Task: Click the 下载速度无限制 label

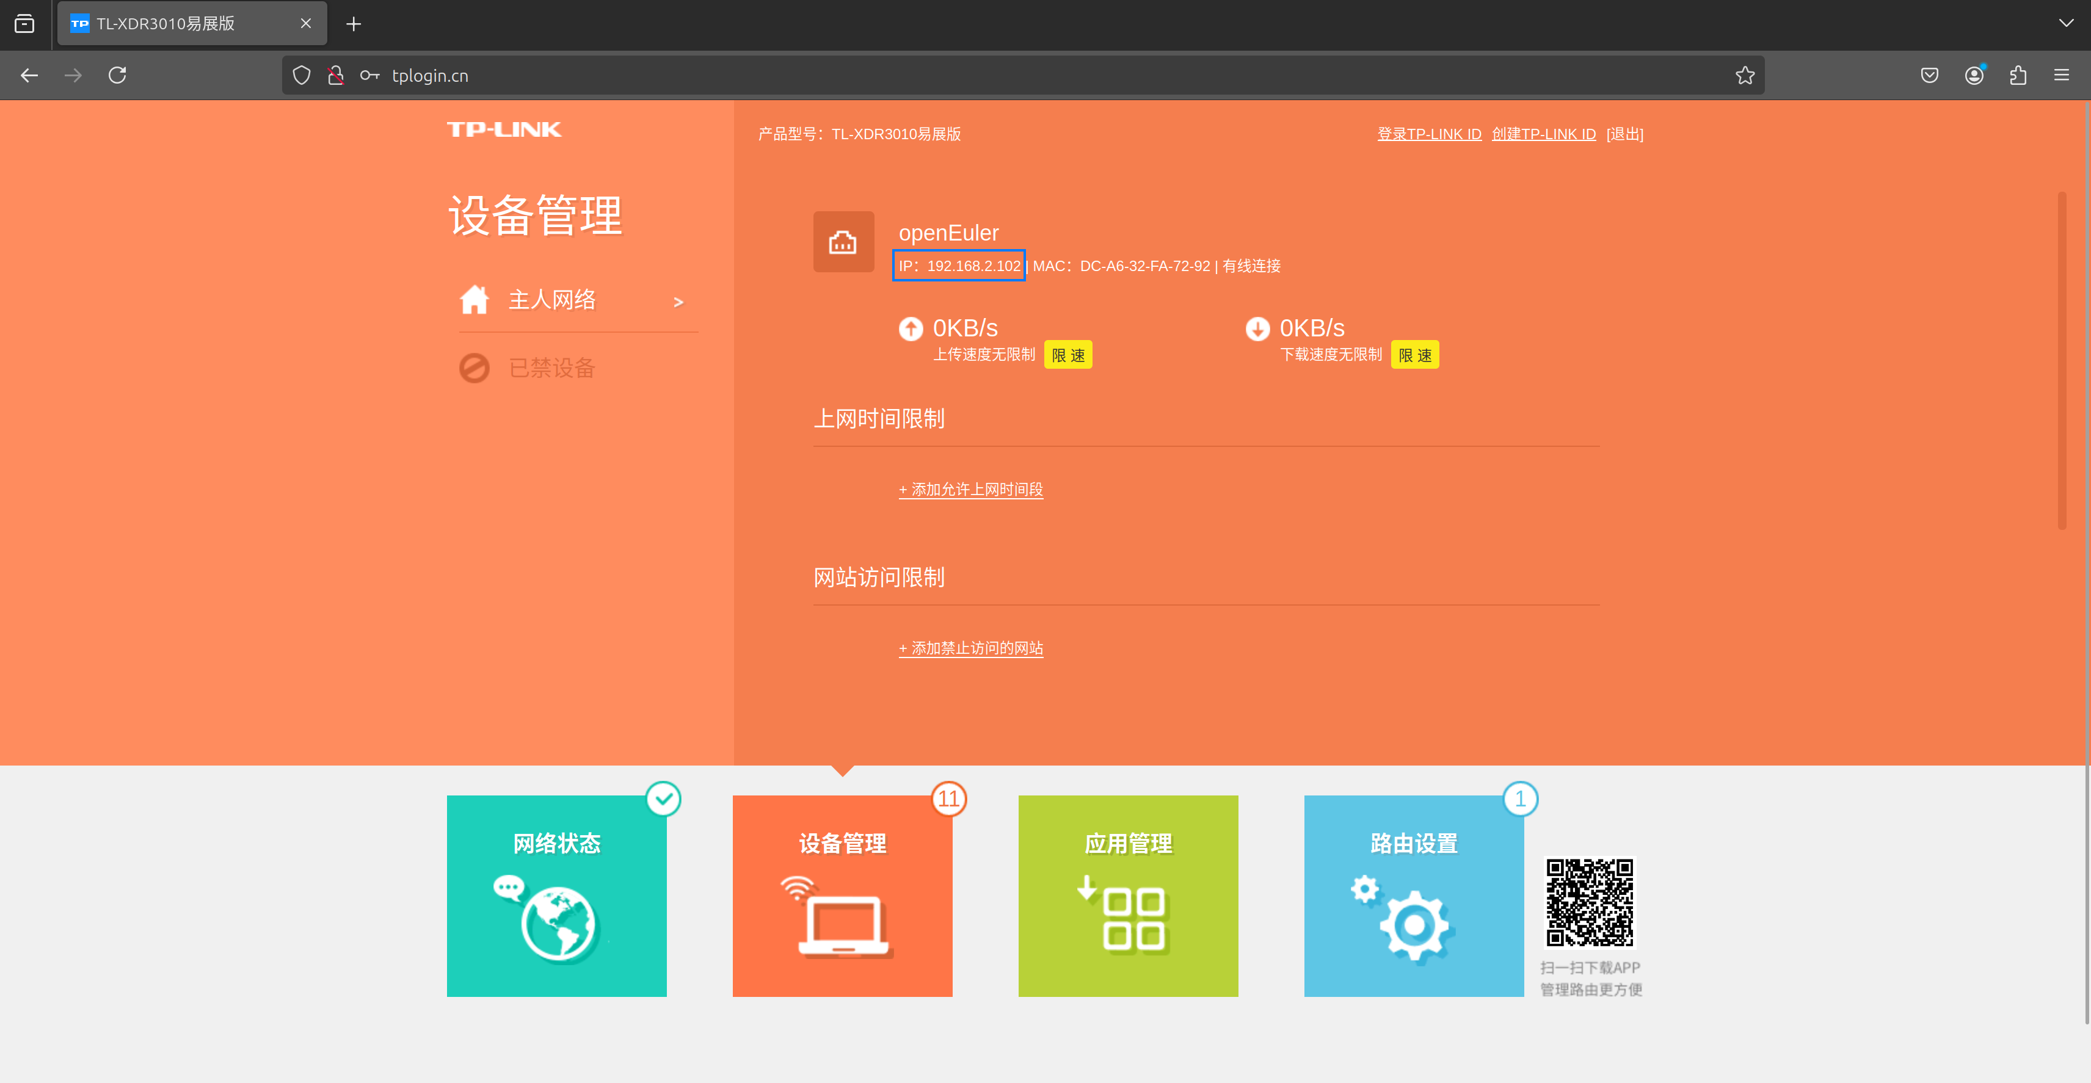Action: coord(1331,355)
